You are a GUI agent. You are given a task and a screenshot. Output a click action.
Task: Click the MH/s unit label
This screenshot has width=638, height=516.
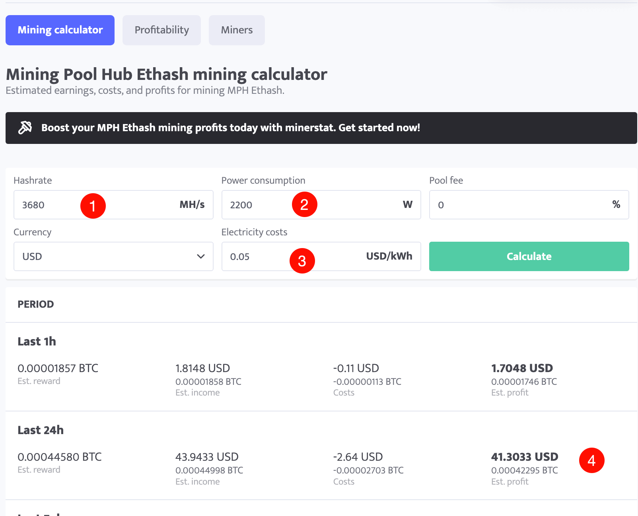point(192,205)
